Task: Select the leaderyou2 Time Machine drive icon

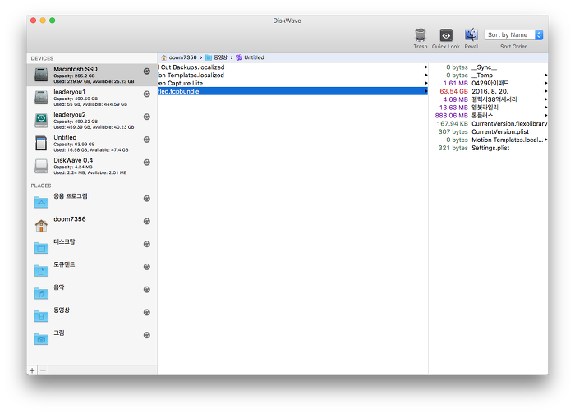Action: point(41,120)
